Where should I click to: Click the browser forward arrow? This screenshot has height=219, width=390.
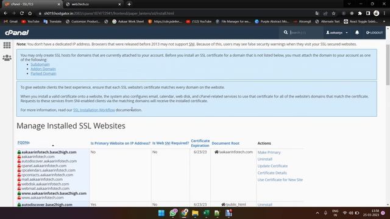tap(13, 13)
